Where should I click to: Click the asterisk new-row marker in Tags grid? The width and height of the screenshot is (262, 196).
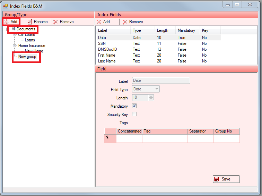107,137
